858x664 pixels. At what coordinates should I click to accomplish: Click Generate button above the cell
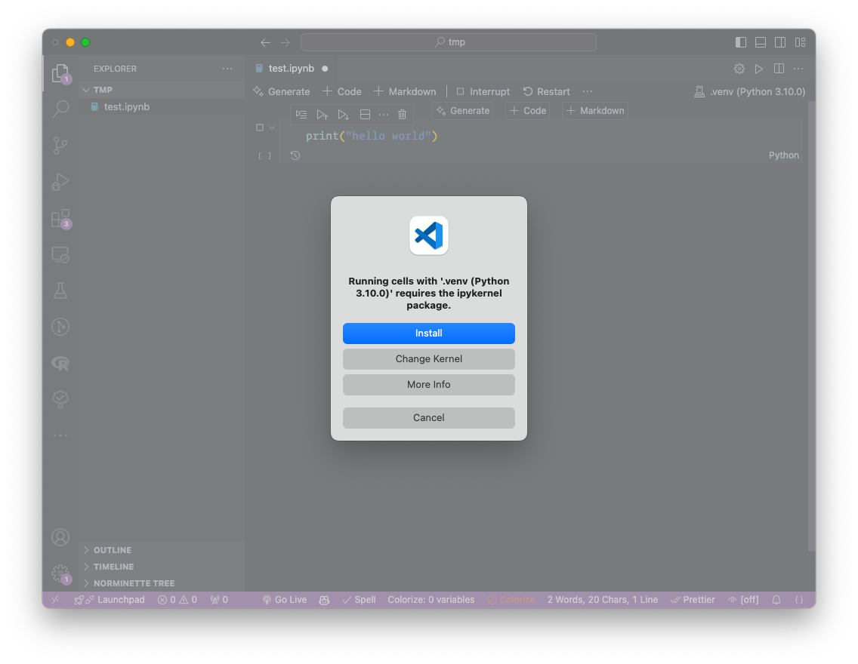coord(463,110)
